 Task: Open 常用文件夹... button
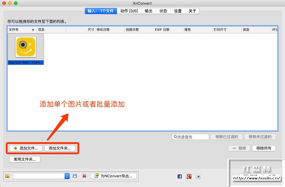pos(25,159)
